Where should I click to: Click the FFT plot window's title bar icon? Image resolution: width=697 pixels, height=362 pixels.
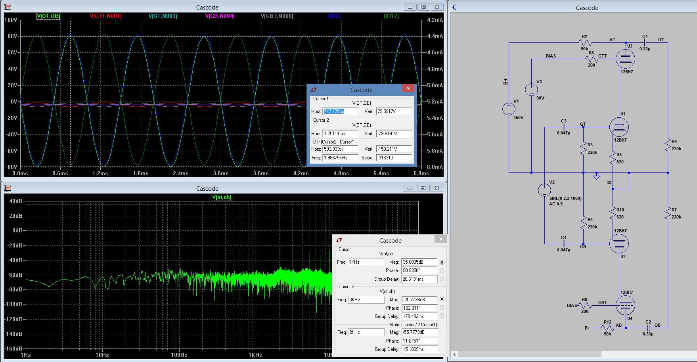pyautogui.click(x=8, y=188)
